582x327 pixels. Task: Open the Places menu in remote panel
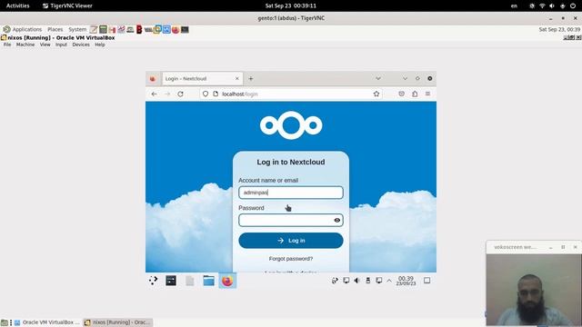pos(55,29)
